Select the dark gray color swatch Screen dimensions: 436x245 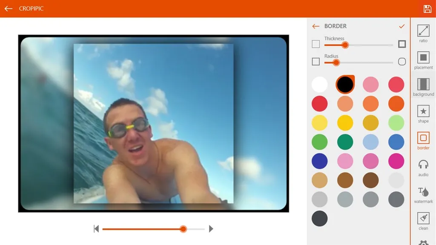396,199
